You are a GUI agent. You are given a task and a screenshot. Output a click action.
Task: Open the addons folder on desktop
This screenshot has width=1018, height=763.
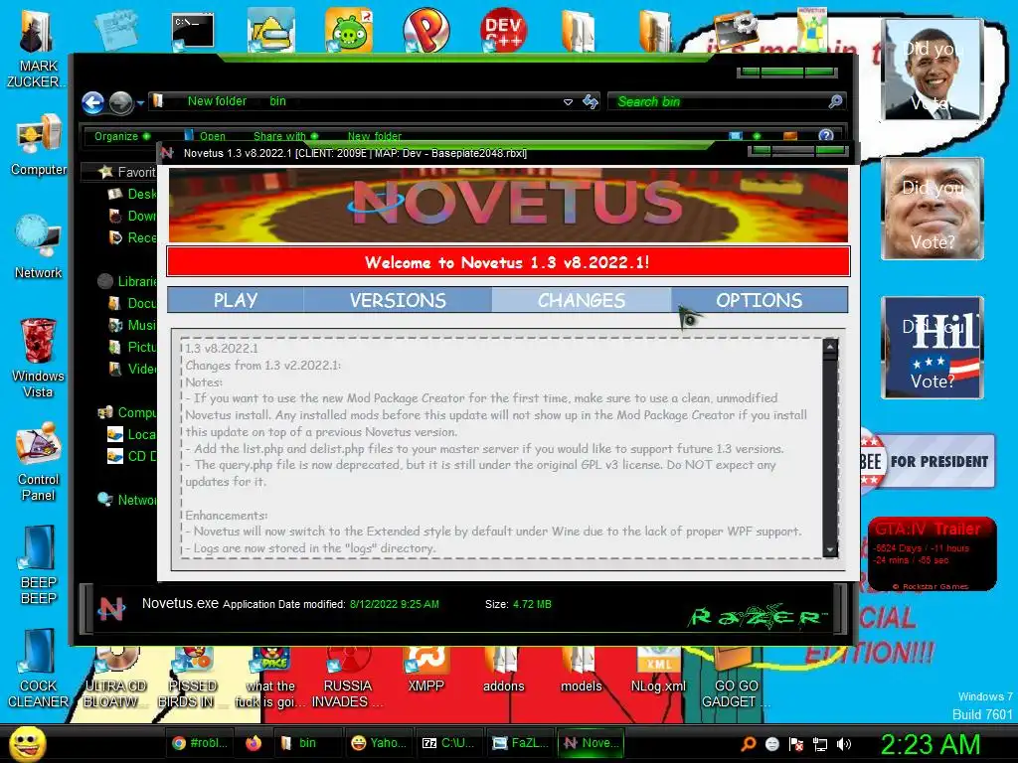coord(503,670)
